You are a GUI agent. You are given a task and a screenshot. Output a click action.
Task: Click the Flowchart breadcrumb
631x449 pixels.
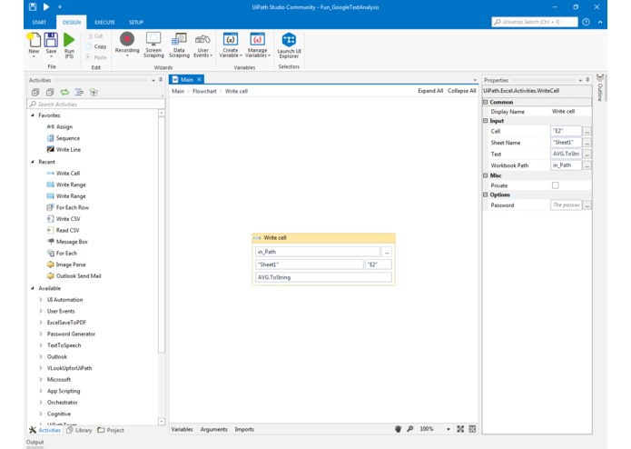pyautogui.click(x=204, y=92)
